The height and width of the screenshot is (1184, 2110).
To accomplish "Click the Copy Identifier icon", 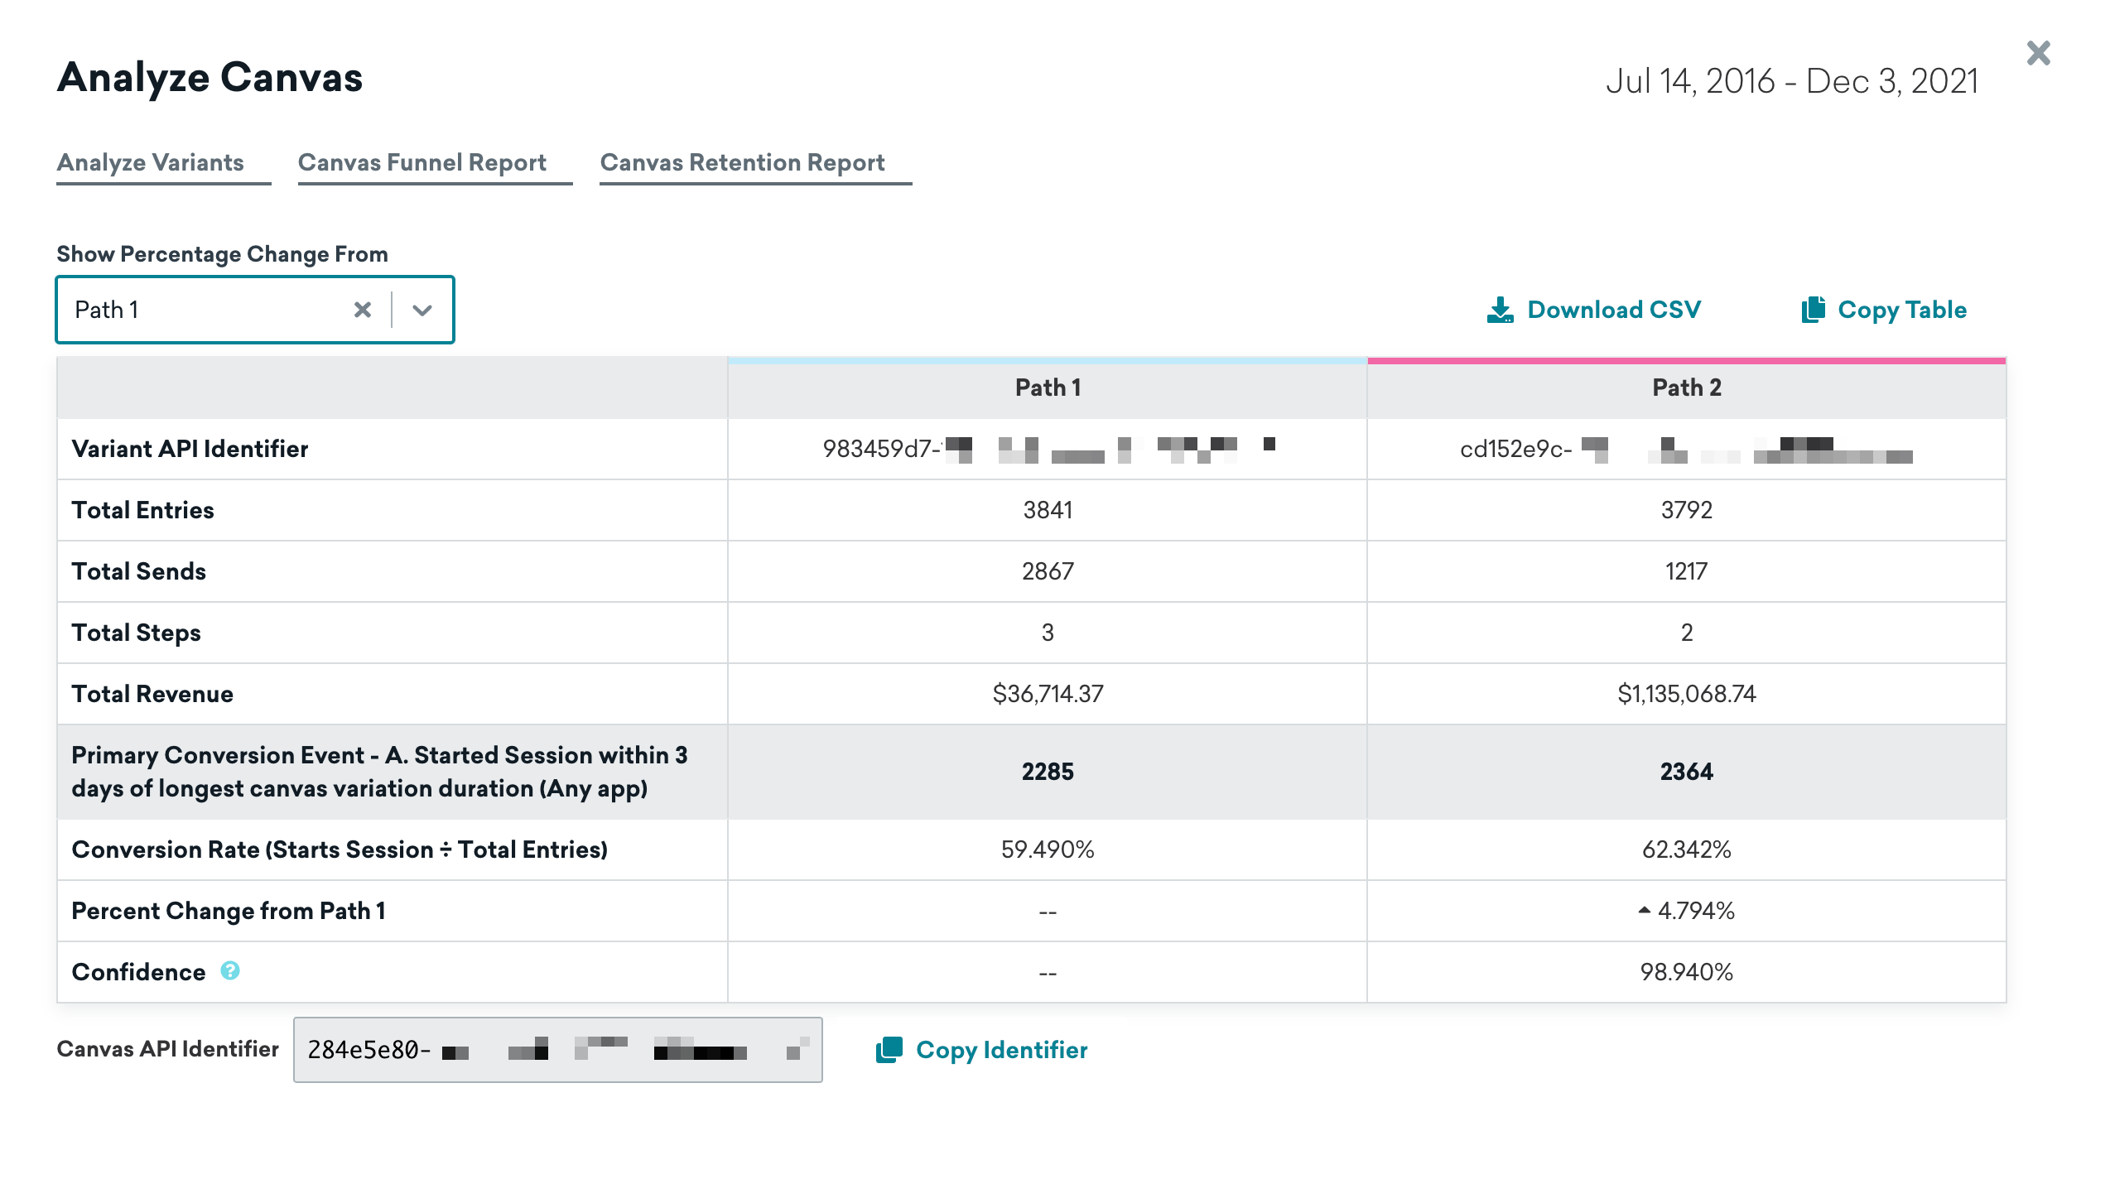I will 889,1050.
